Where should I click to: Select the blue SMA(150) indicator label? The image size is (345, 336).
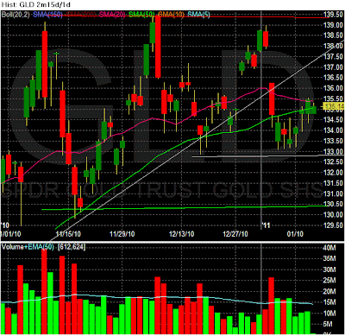coord(47,15)
